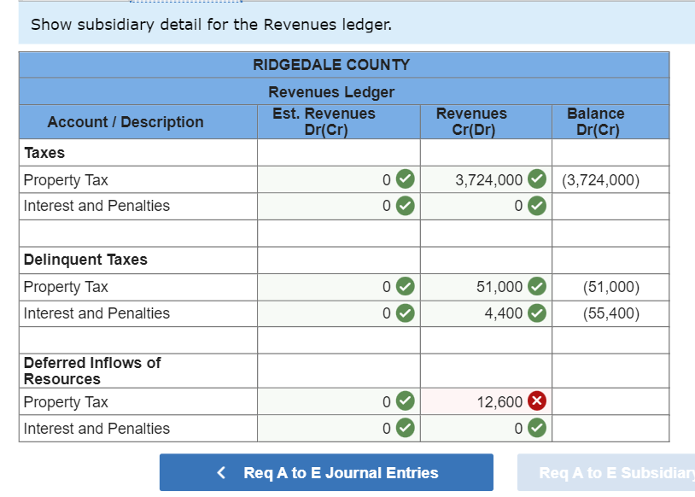Open the Req A to E Journal Entries page
695x497 pixels.
click(x=327, y=472)
